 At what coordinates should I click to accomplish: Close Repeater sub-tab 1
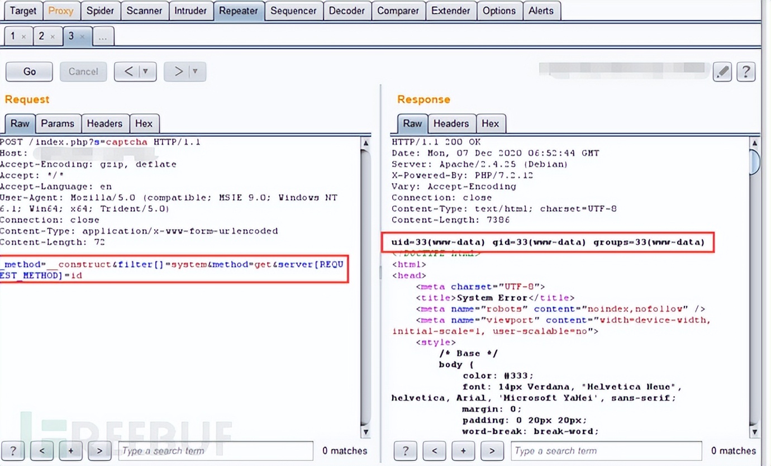[23, 37]
